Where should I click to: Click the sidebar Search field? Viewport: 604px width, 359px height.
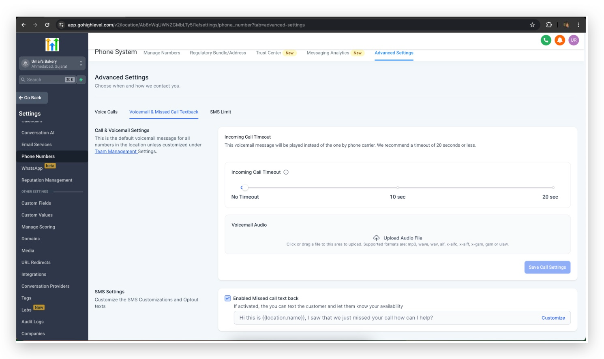[x=47, y=80]
